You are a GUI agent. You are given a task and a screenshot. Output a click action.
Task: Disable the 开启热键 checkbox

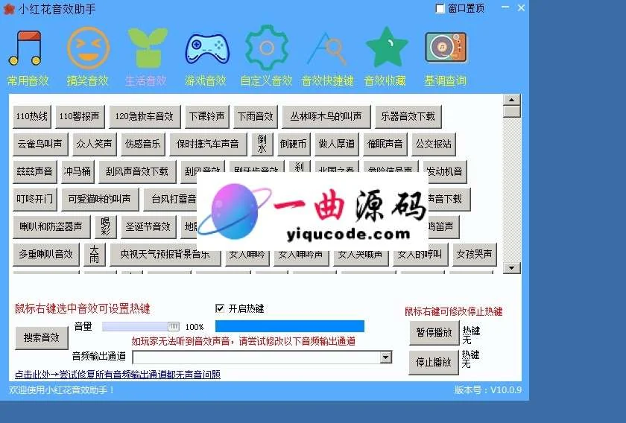(220, 308)
